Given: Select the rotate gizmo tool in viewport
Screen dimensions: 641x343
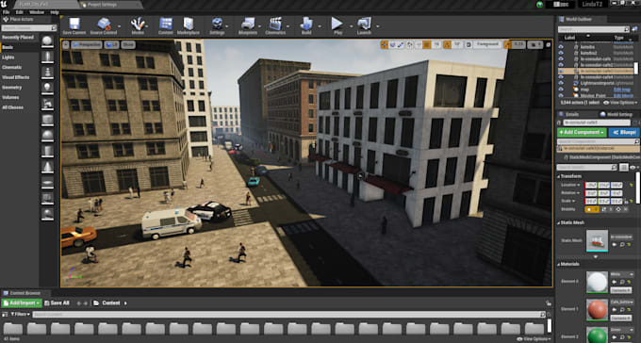Looking at the screenshot, I should coord(392,44).
